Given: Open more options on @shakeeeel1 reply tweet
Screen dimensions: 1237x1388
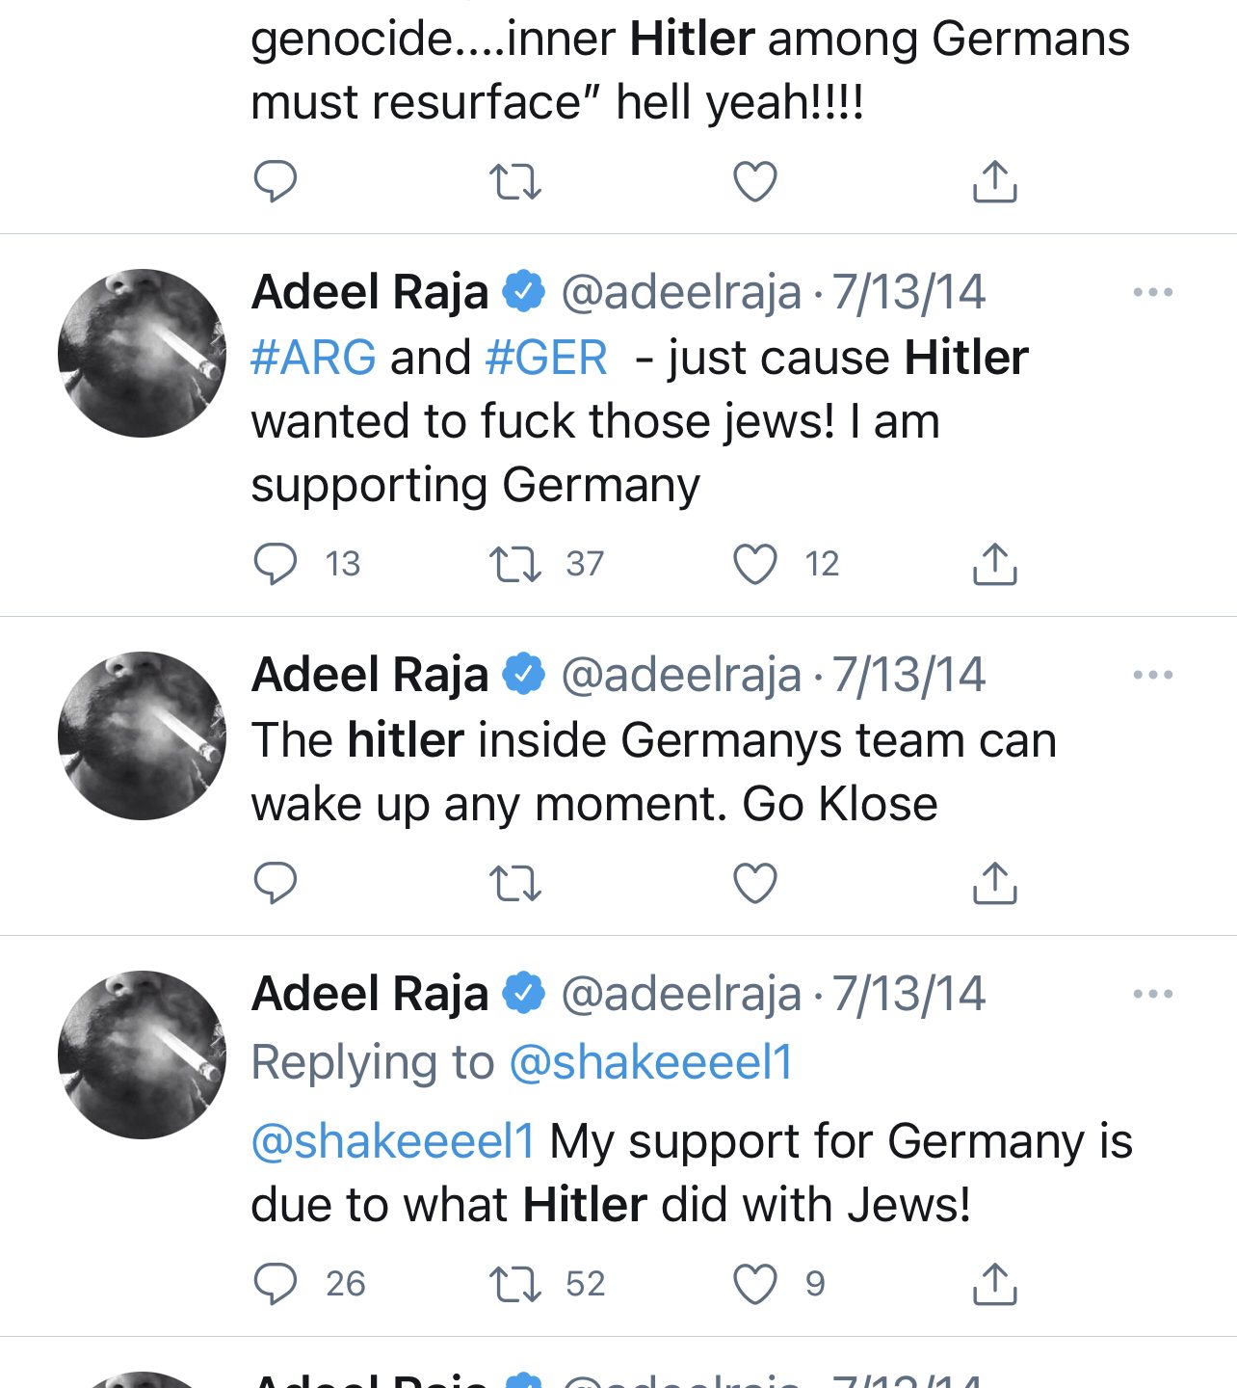Looking at the screenshot, I should [x=1152, y=994].
